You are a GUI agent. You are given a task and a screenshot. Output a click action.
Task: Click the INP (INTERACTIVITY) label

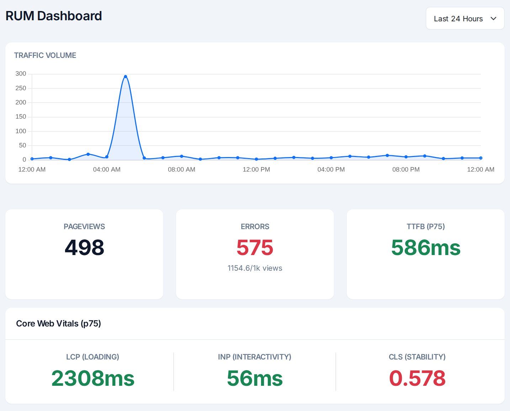(255, 357)
